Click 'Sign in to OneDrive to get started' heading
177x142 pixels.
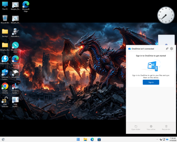[151, 56]
